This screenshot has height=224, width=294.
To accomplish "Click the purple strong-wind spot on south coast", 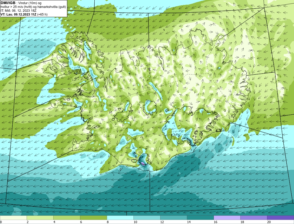I will click(x=143, y=164).
